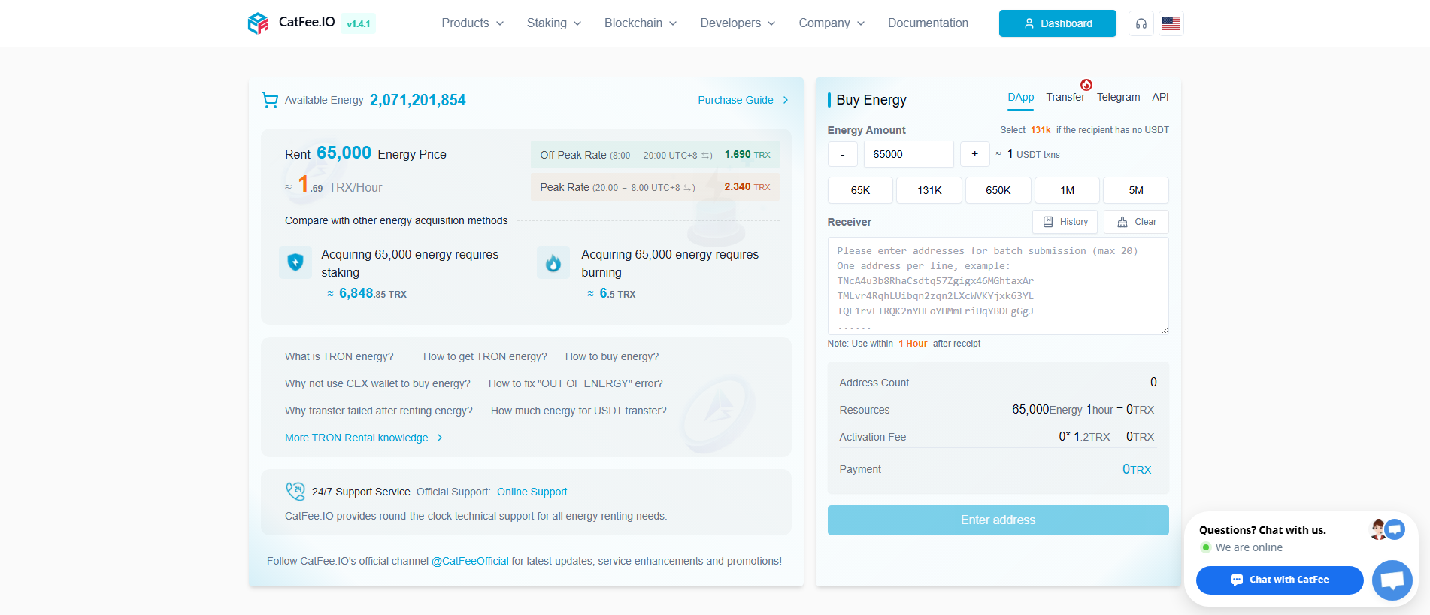Increase energy amount with plus button
The height and width of the screenshot is (615, 1430).
tap(974, 154)
